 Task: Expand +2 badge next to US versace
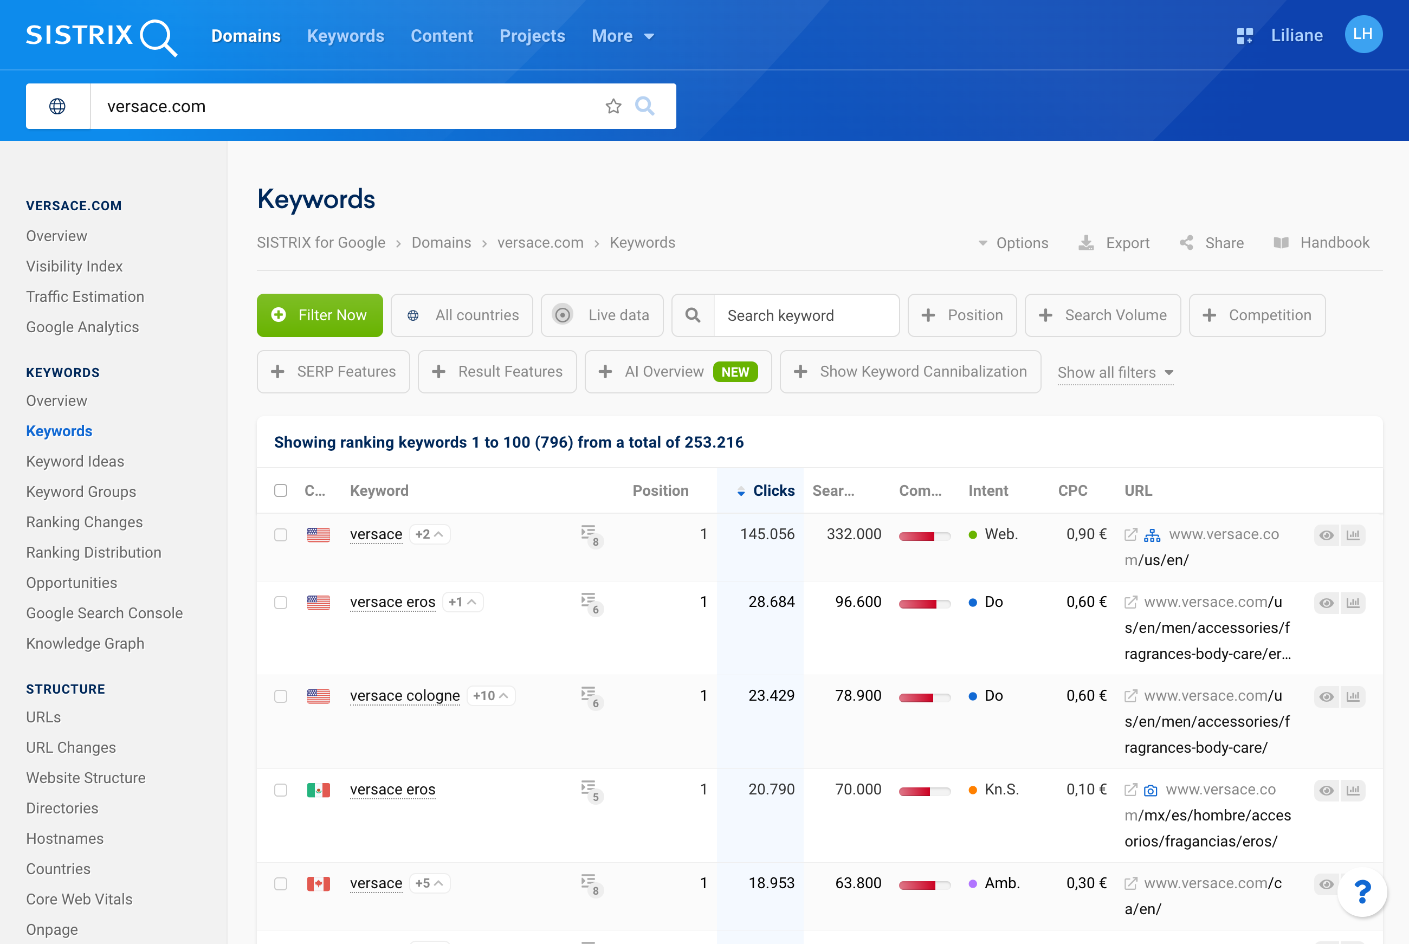pos(430,534)
